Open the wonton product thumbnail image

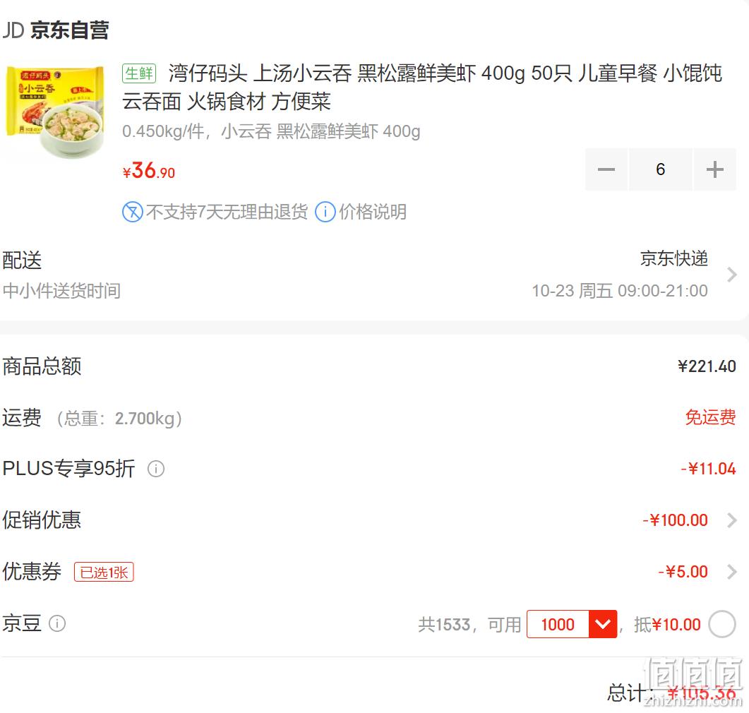click(x=55, y=112)
